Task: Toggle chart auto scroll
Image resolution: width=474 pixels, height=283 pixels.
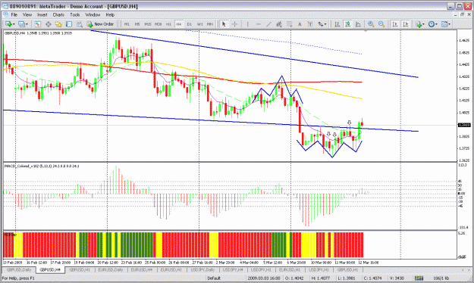Action: 395,24
